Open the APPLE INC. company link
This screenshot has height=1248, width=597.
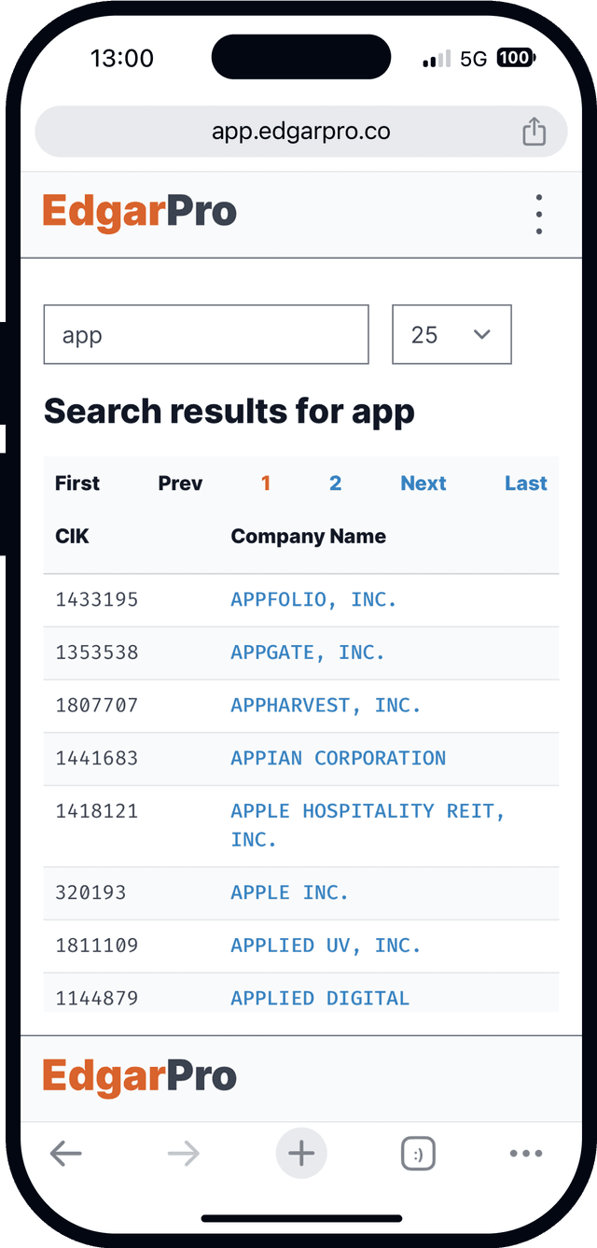tap(289, 892)
